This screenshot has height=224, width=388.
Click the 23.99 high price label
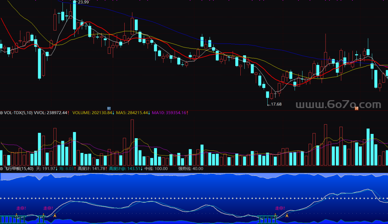pos(83,2)
